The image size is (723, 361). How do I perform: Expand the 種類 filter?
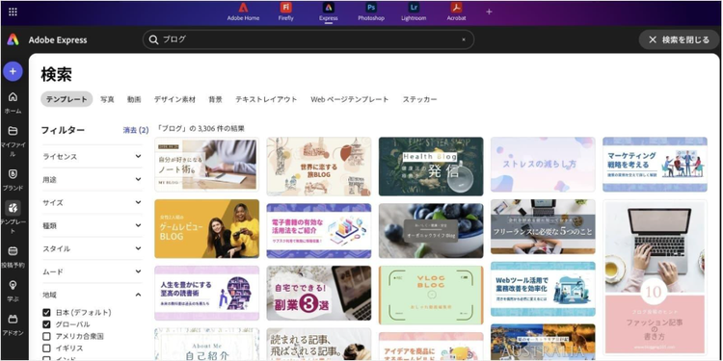93,225
